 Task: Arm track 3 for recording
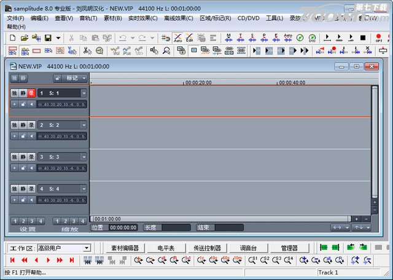click(x=31, y=157)
